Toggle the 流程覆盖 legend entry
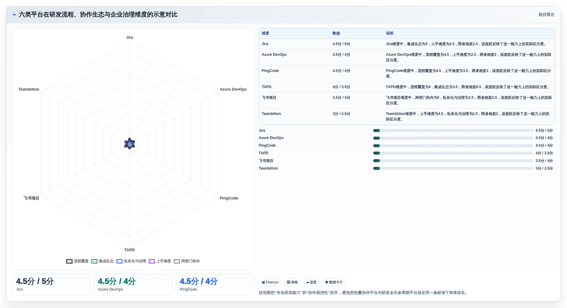Screen dimensions: 567x308 coord(77,261)
